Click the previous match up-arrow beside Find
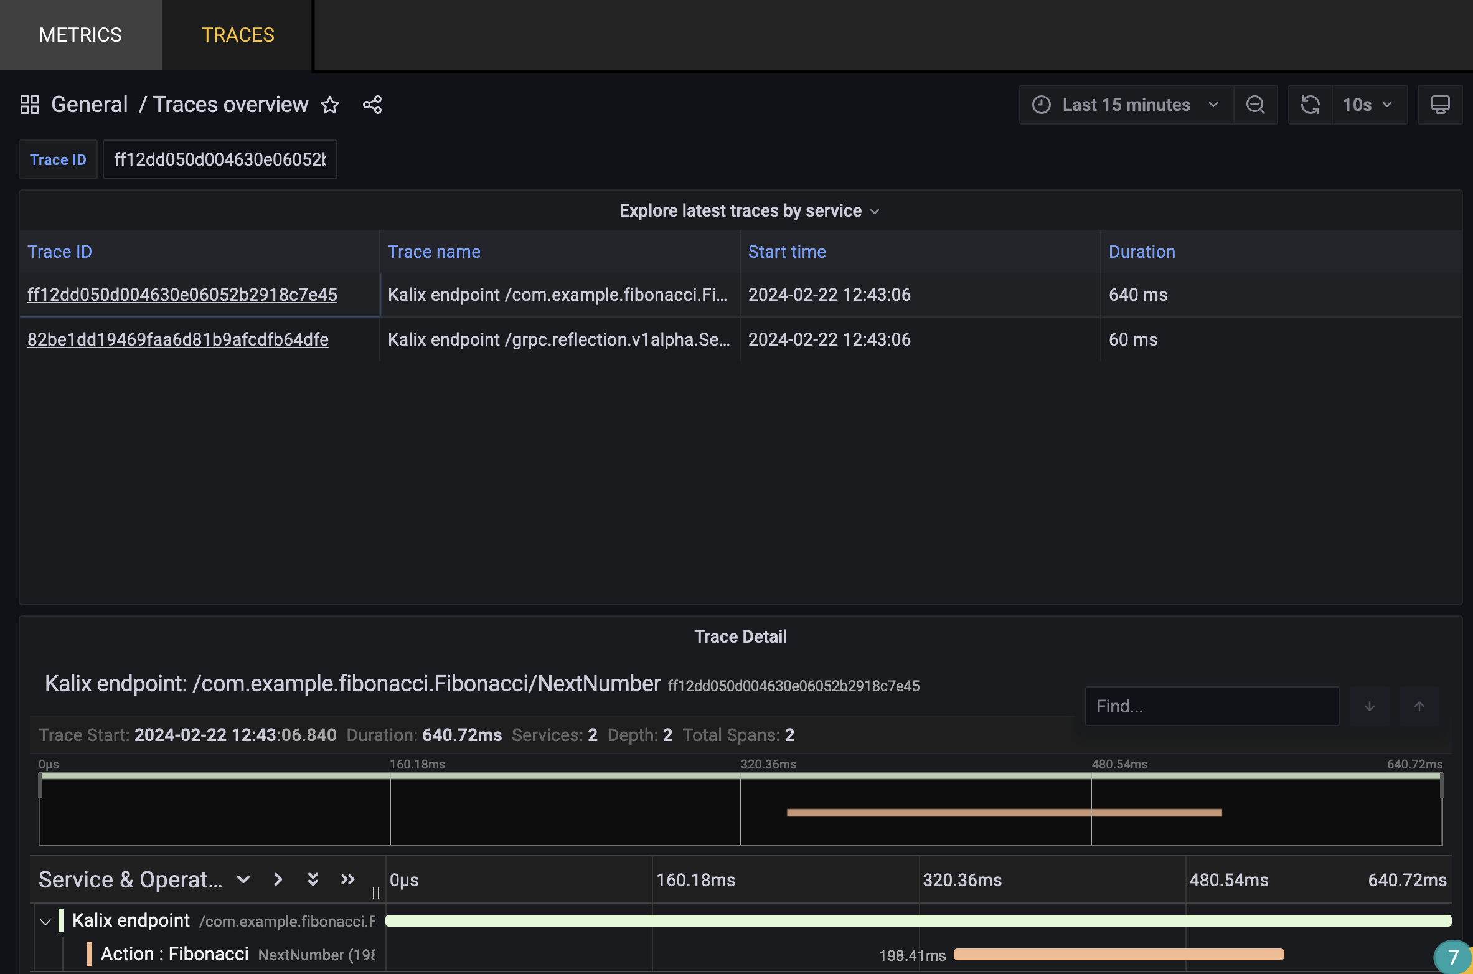Viewport: 1473px width, 974px height. [1419, 706]
